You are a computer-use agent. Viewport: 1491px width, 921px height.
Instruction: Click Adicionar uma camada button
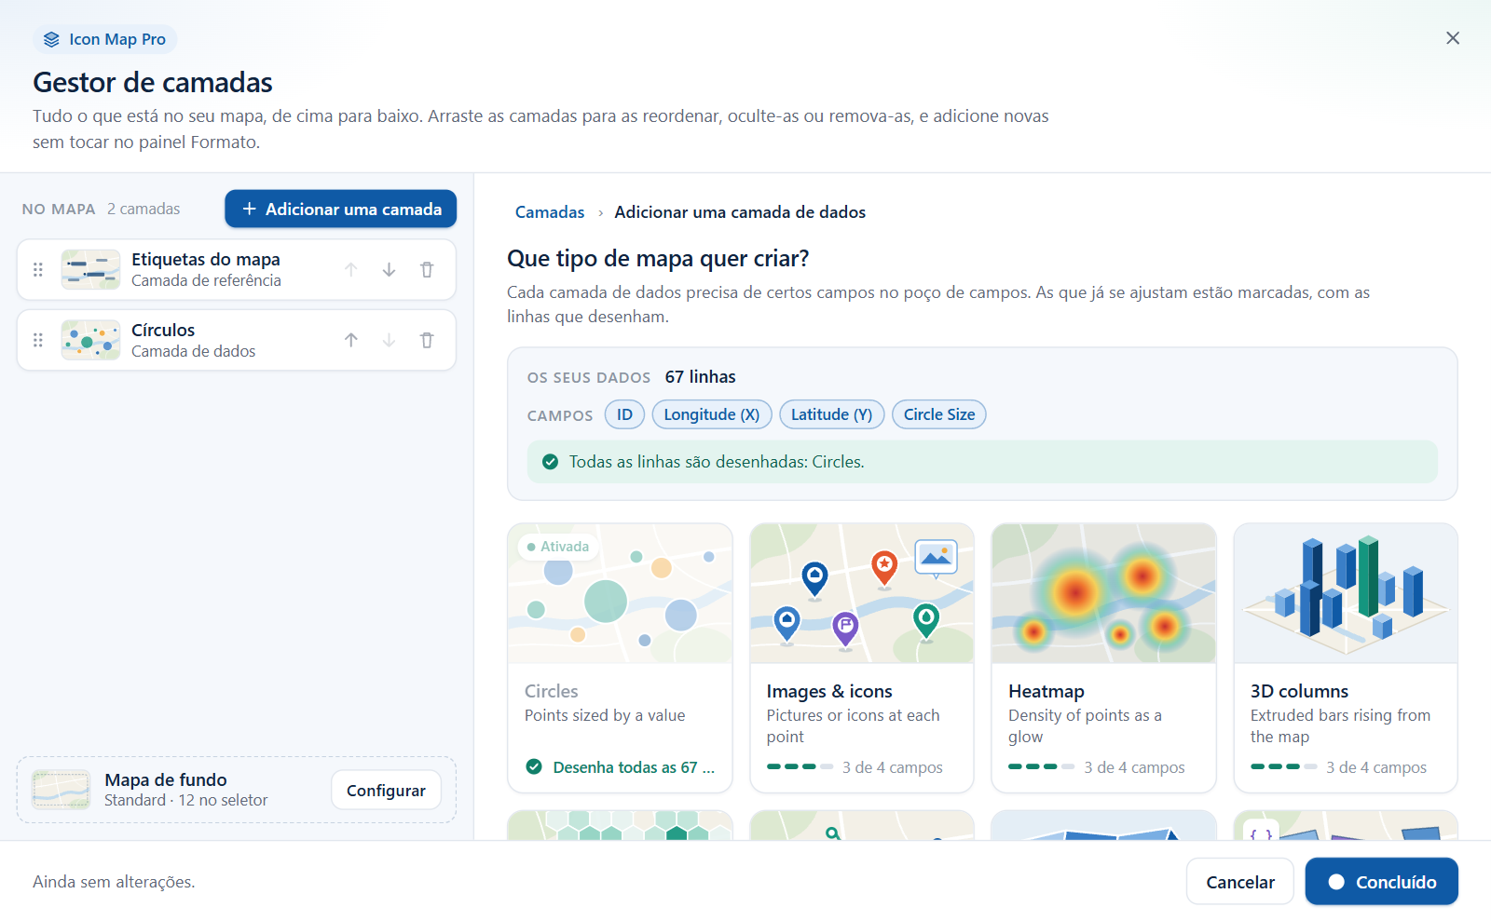[x=340, y=209]
